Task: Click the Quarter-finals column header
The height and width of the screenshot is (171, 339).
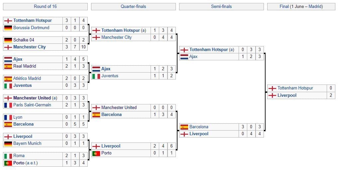Action: coord(133,7)
